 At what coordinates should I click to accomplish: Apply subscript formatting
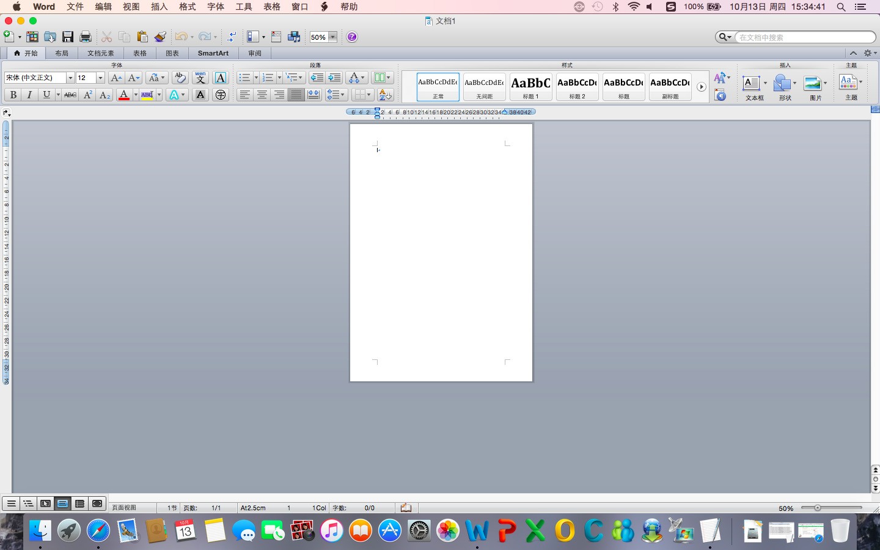click(105, 95)
